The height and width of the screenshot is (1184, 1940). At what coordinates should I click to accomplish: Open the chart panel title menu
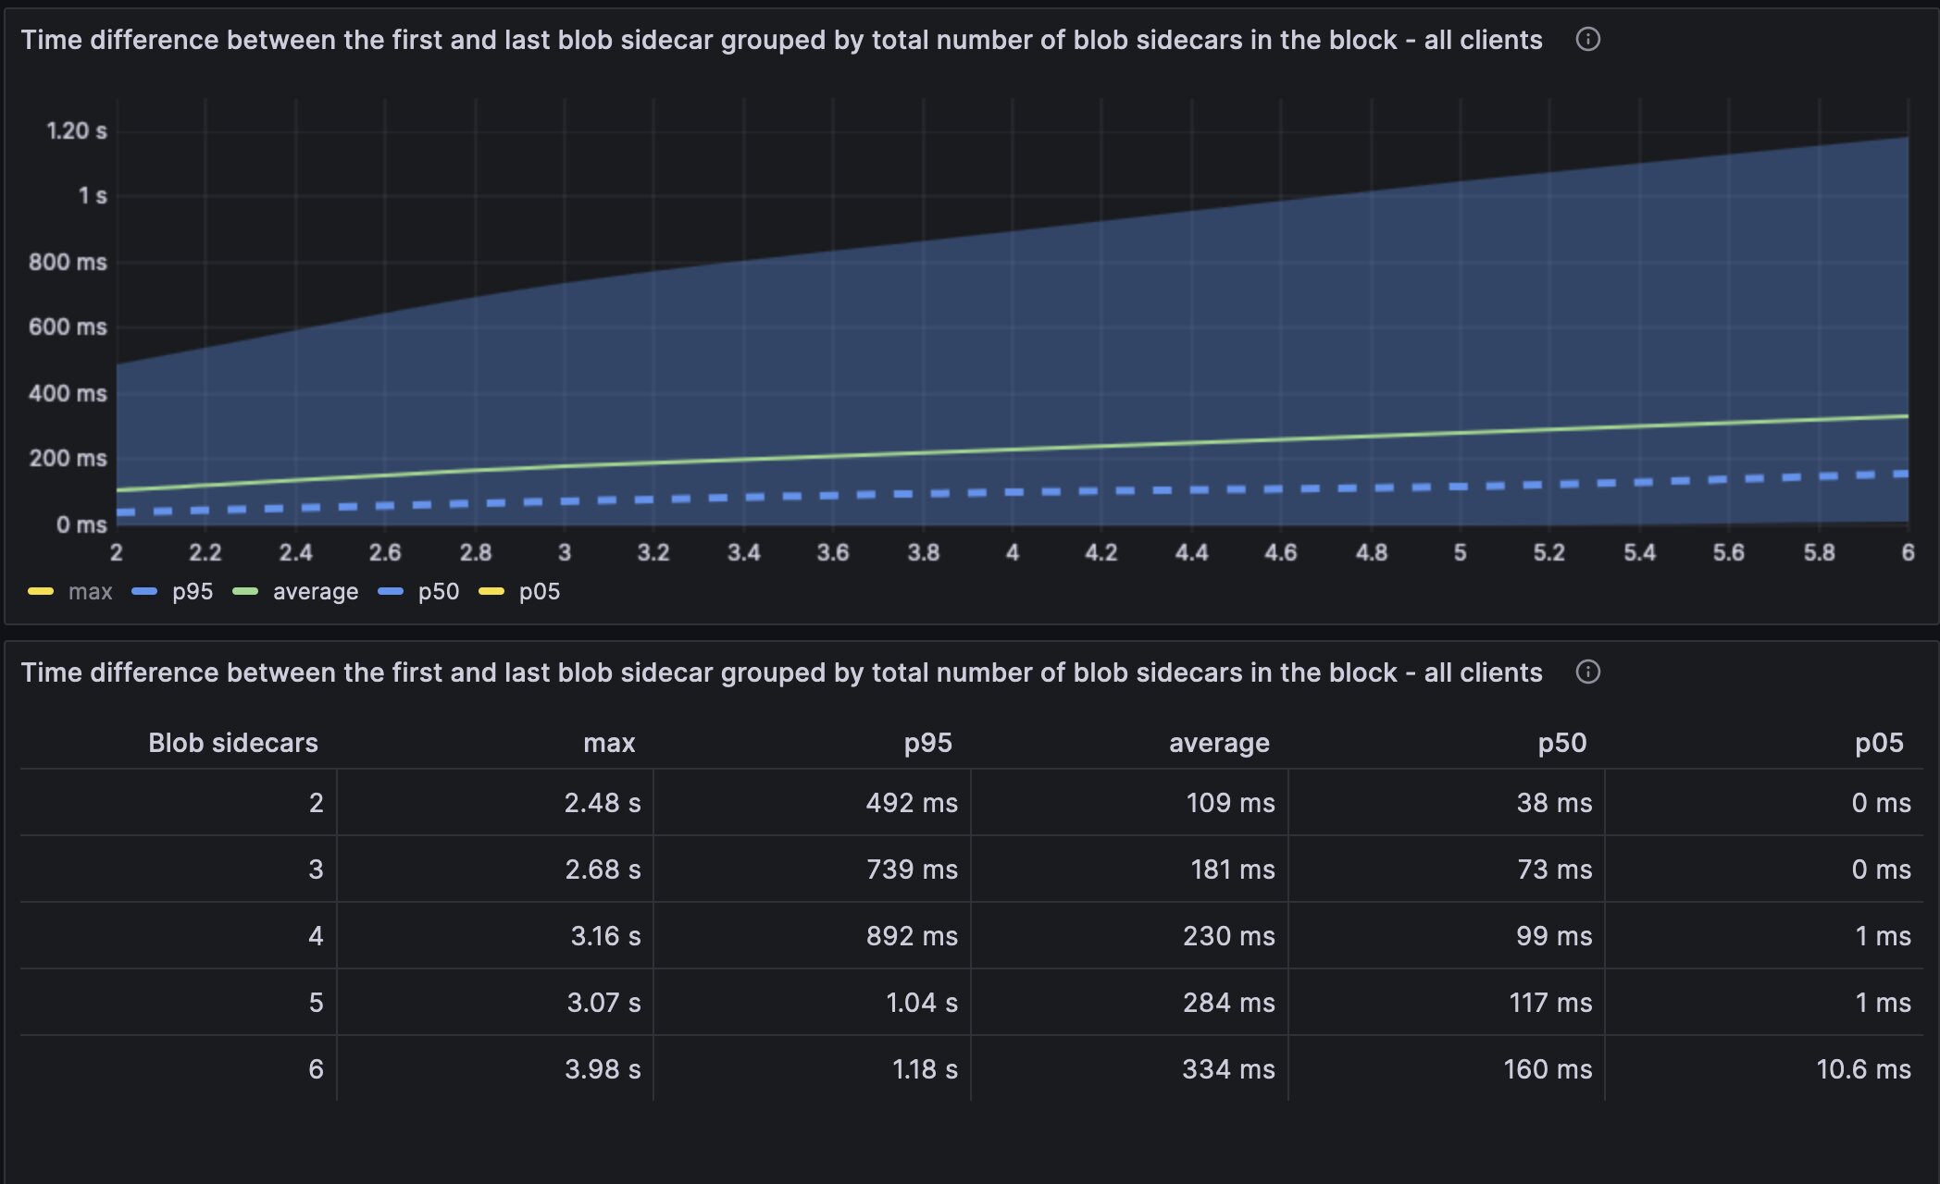coord(781,40)
